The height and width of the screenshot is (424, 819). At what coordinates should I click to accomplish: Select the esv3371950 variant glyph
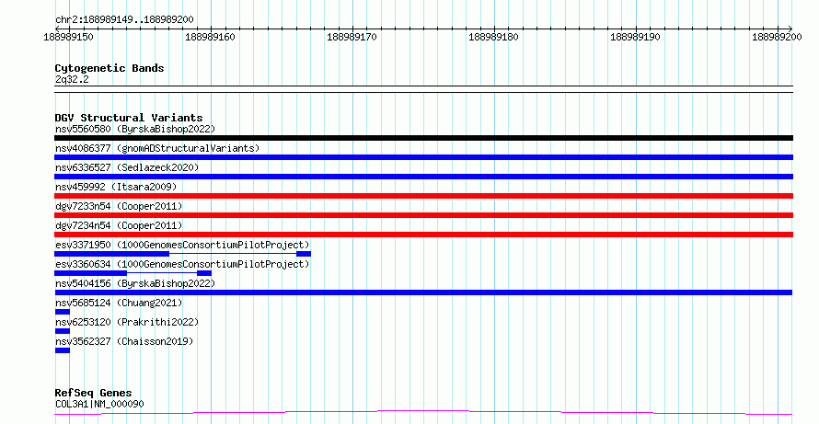click(x=183, y=254)
